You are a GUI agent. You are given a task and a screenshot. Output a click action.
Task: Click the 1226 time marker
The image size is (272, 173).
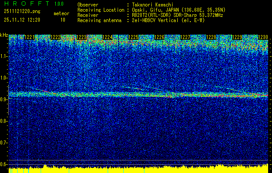(x=159, y=37)
